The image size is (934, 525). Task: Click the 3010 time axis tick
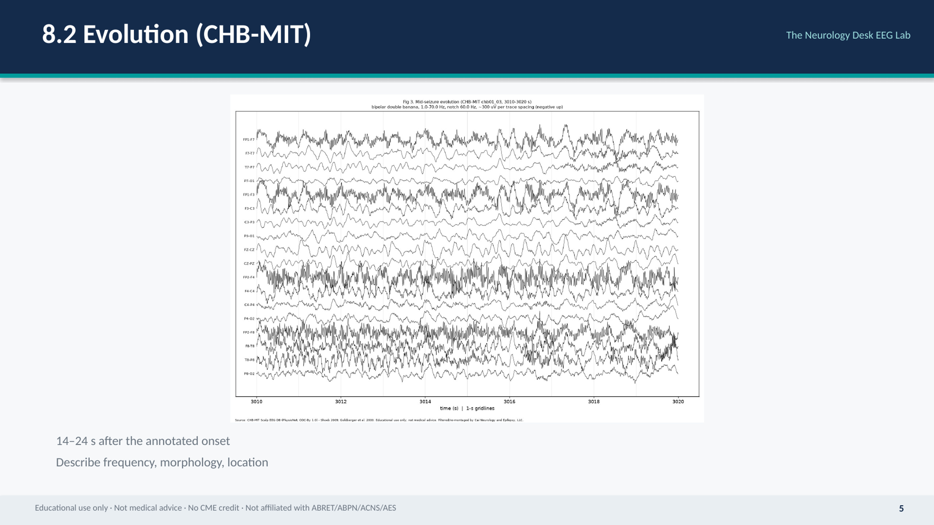(256, 401)
